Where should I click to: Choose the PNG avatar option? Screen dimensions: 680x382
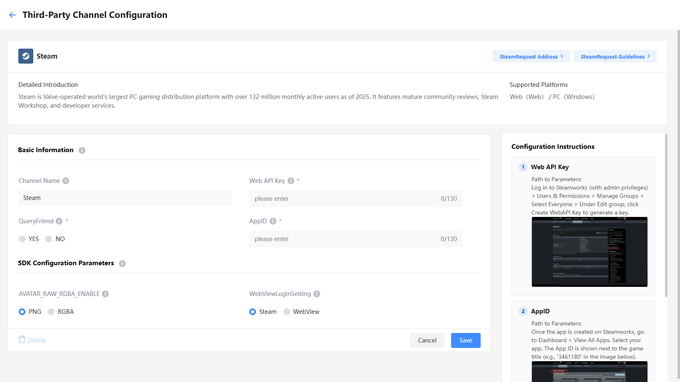pos(22,312)
